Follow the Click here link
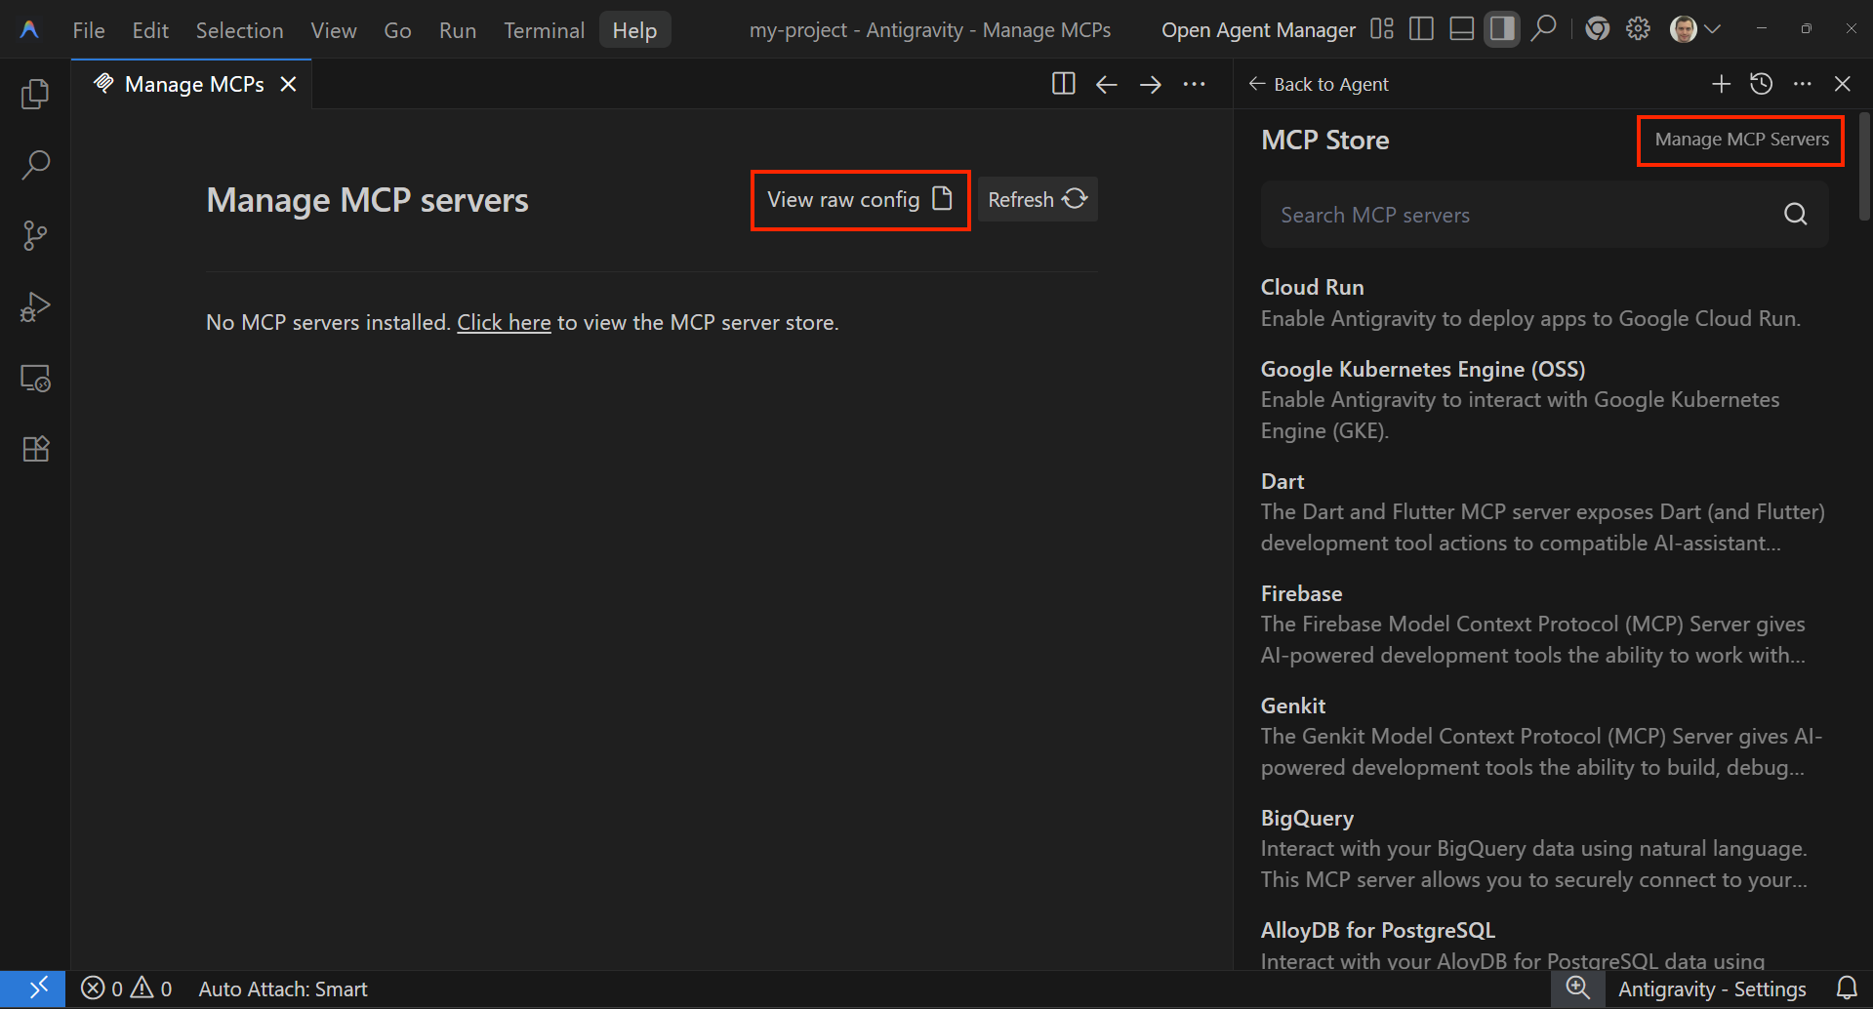 point(504,322)
